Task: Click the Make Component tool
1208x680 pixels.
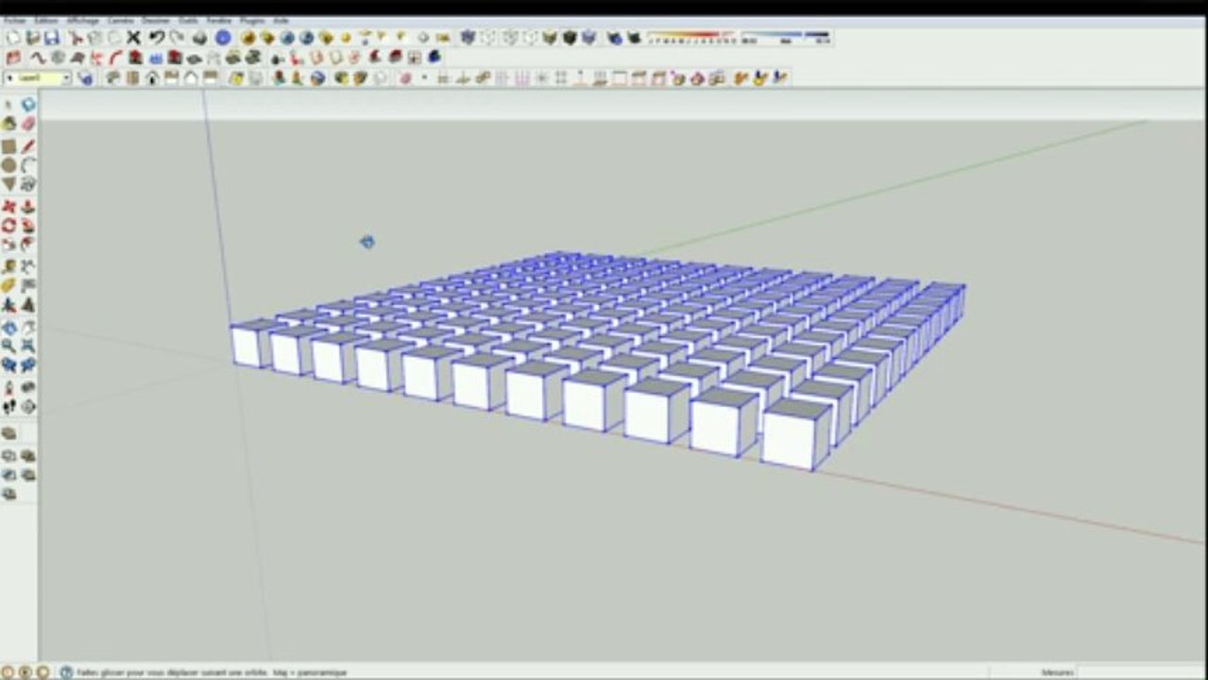Action: pyautogui.click(x=28, y=105)
